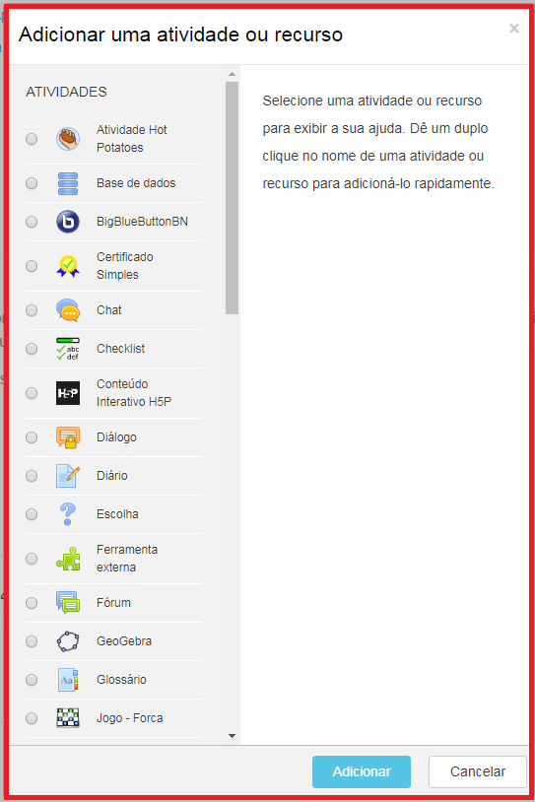
Task: Select the Base de dados radio button
Action: (32, 183)
